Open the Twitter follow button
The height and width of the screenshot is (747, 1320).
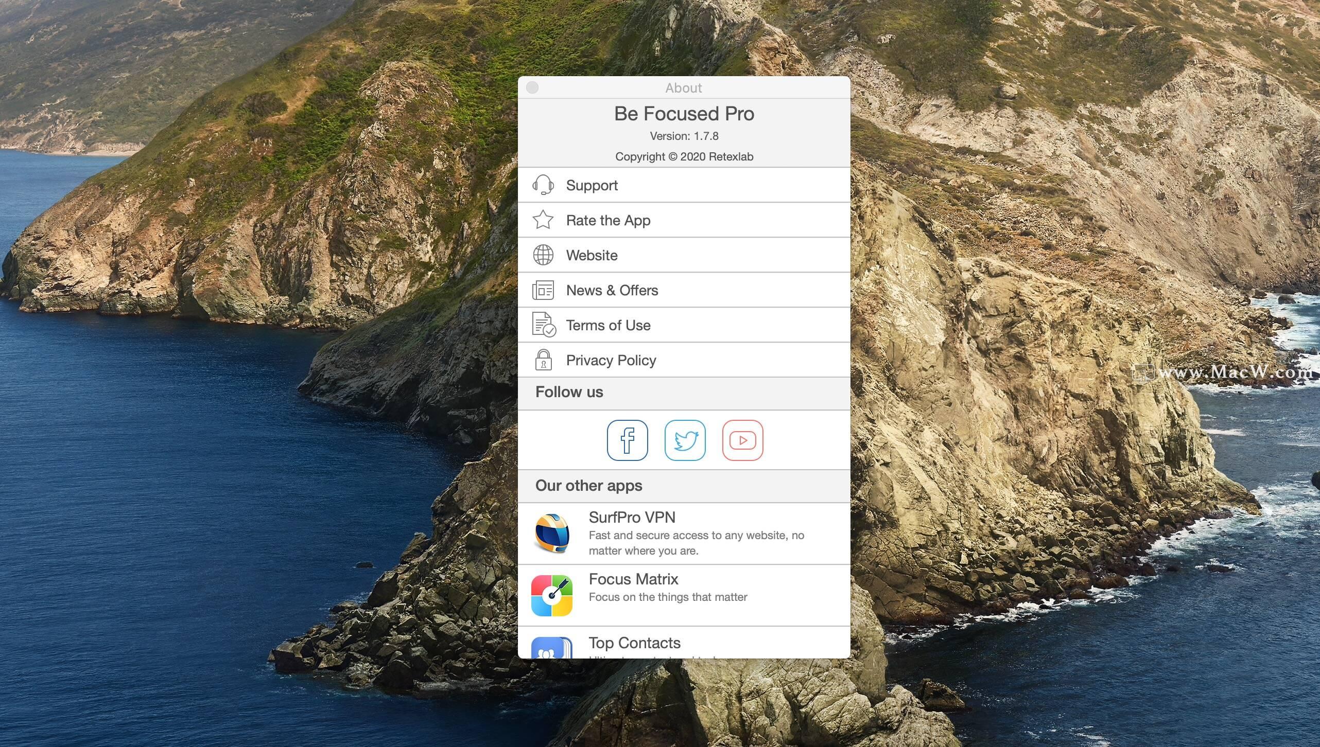click(x=685, y=440)
